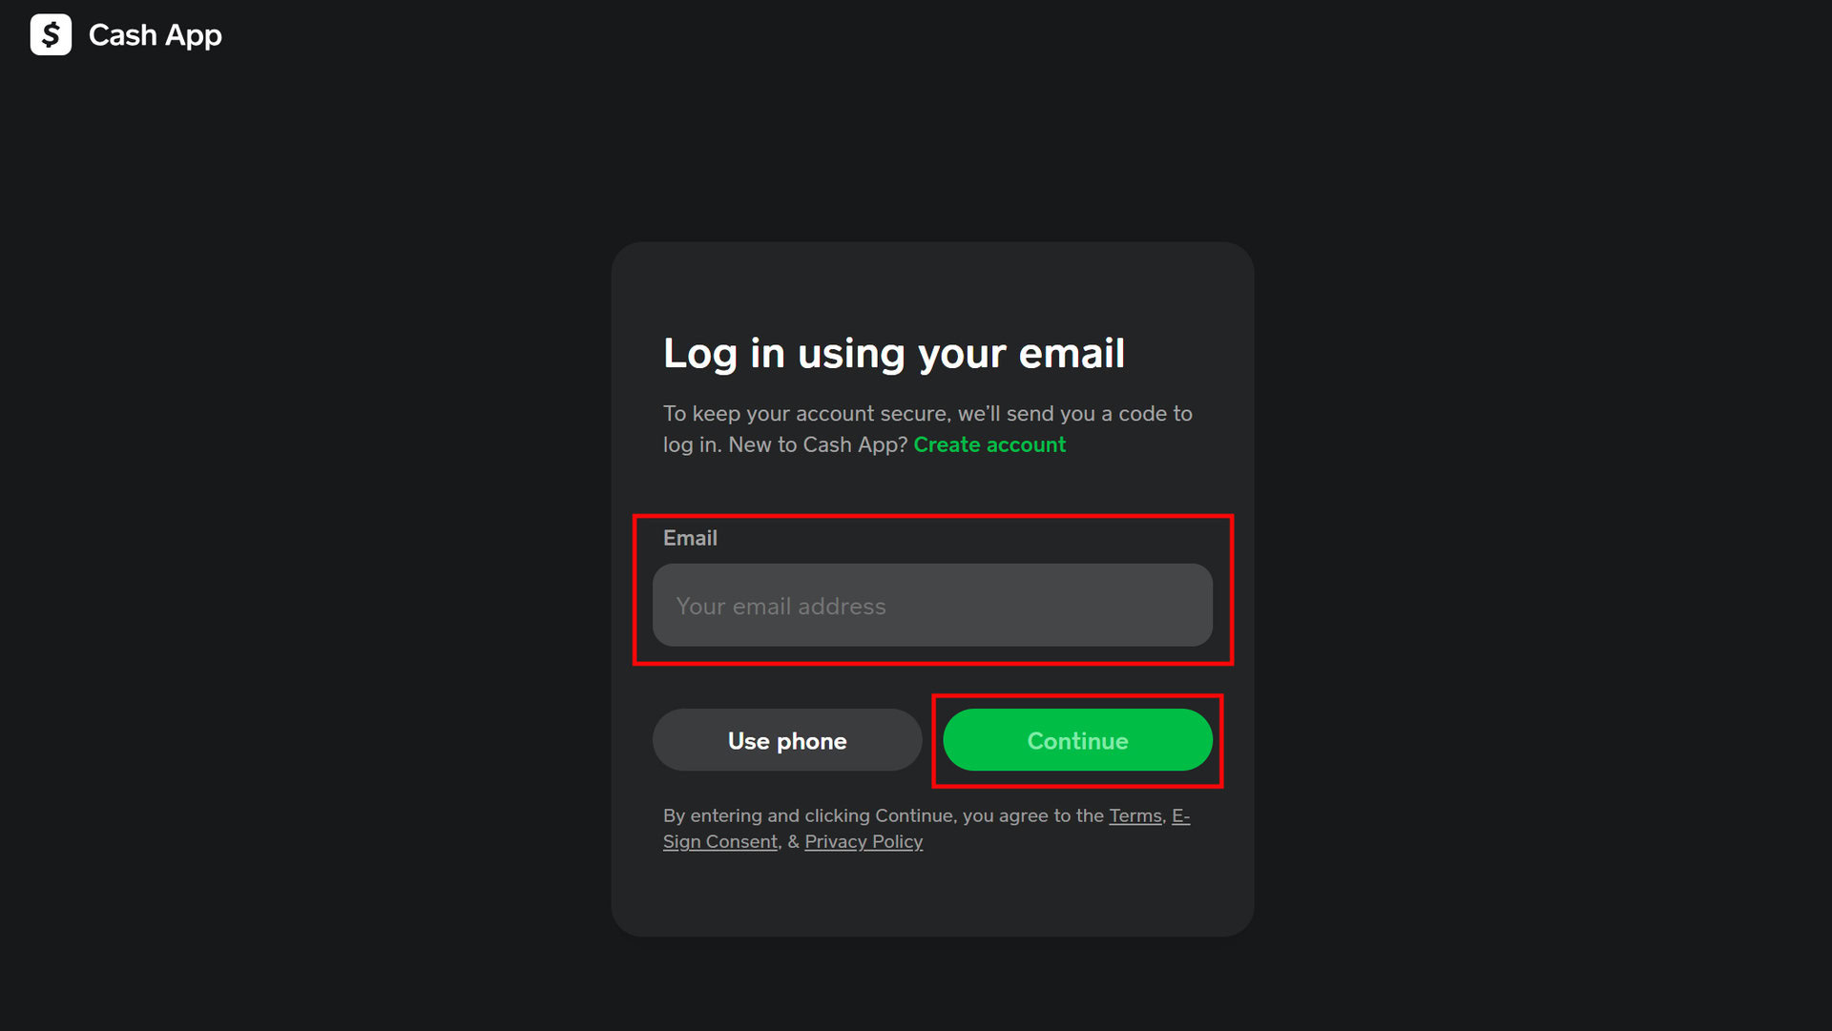Choose Use phone instead of email

point(787,741)
